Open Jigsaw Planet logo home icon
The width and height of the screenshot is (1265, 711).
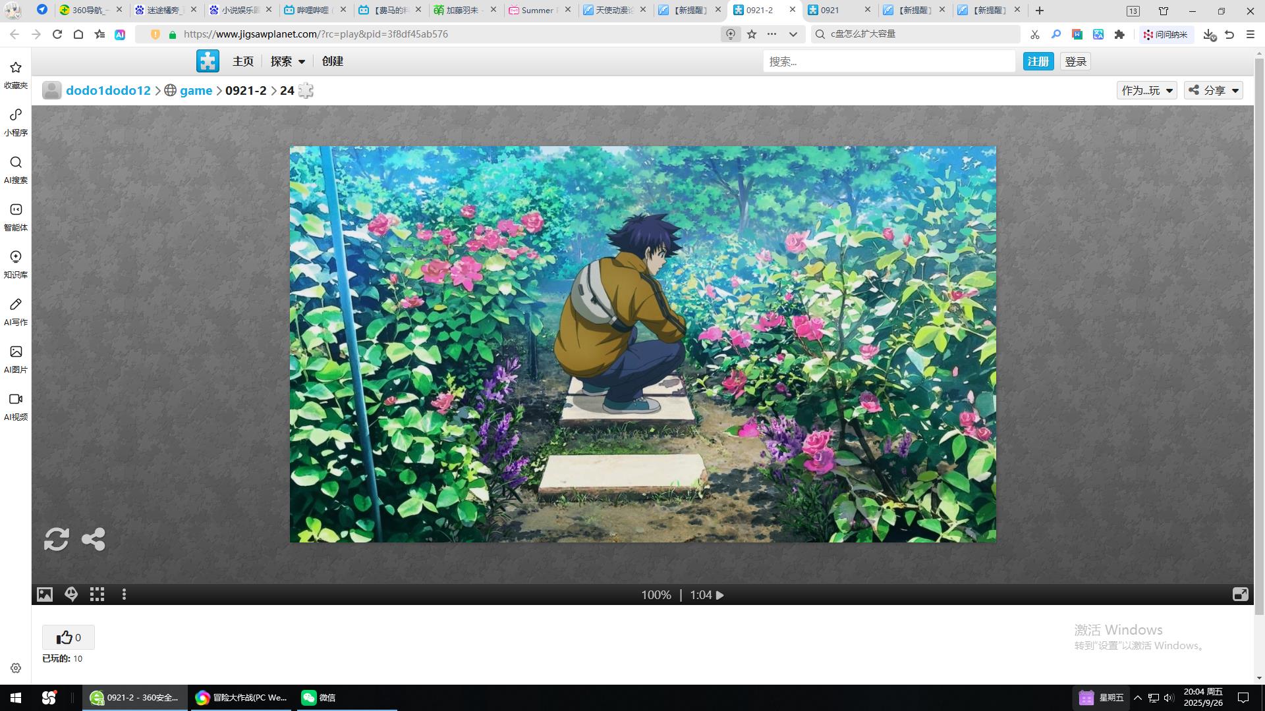click(x=208, y=61)
